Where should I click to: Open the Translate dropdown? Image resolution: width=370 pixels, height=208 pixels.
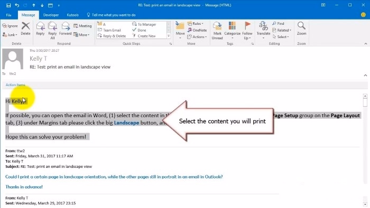[263, 30]
